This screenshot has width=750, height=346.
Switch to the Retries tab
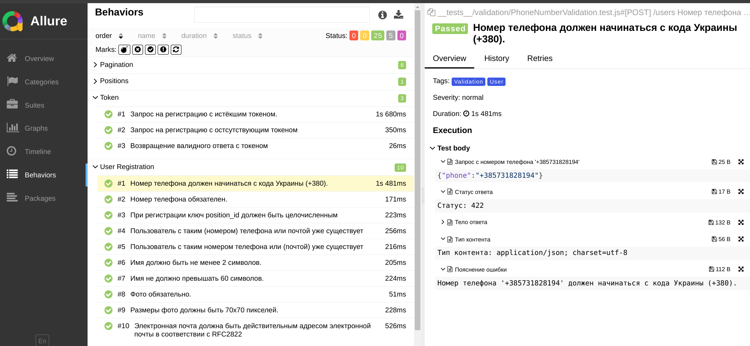point(540,59)
